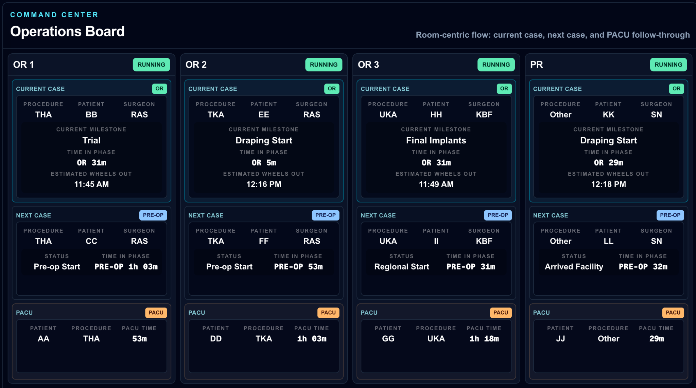Image resolution: width=696 pixels, height=388 pixels.
Task: Click the PRE-OP tag in OR 2 next case
Action: coord(325,215)
